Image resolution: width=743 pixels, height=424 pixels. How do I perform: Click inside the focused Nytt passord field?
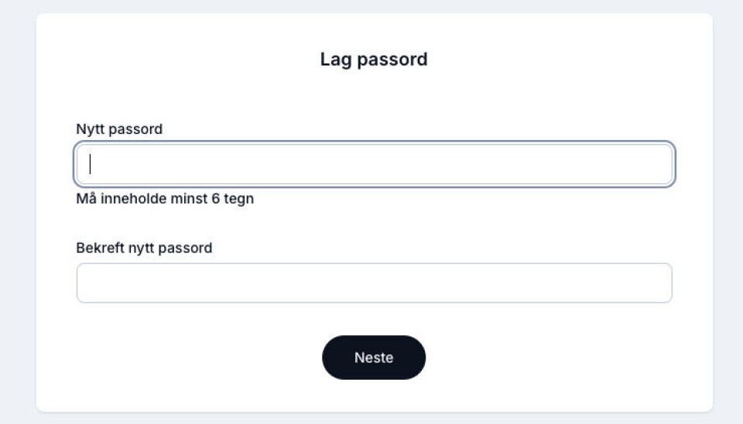click(374, 164)
